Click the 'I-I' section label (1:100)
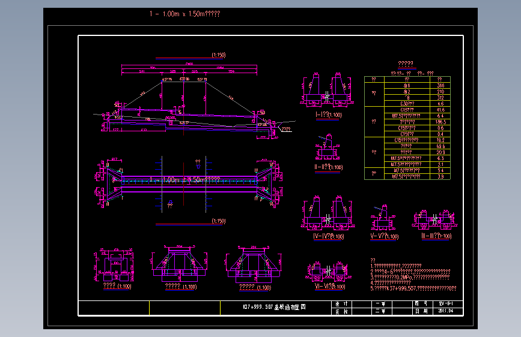Viewport: 521px width, 337px height. (328, 115)
